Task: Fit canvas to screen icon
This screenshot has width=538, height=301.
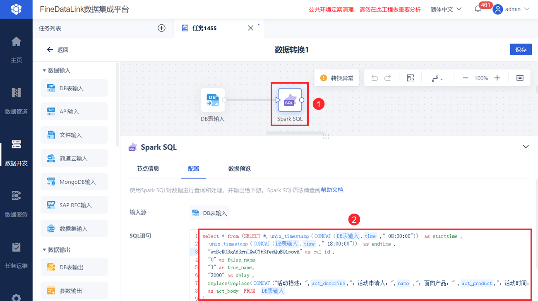Action: (411, 78)
